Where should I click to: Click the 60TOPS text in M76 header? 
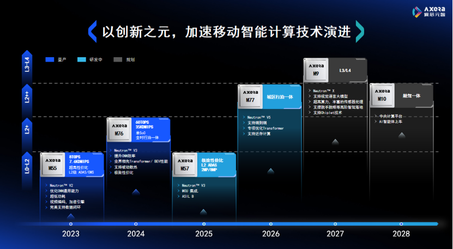point(142,122)
